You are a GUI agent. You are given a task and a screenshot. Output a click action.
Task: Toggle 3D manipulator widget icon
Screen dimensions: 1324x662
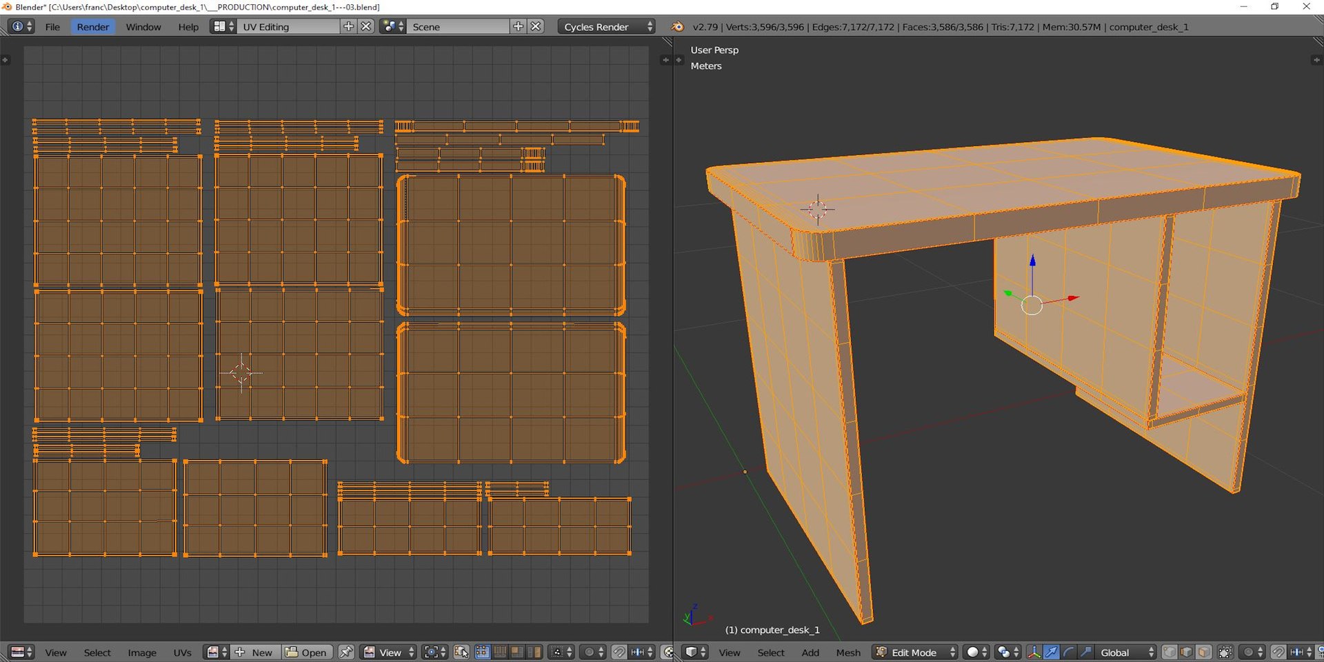(1034, 652)
